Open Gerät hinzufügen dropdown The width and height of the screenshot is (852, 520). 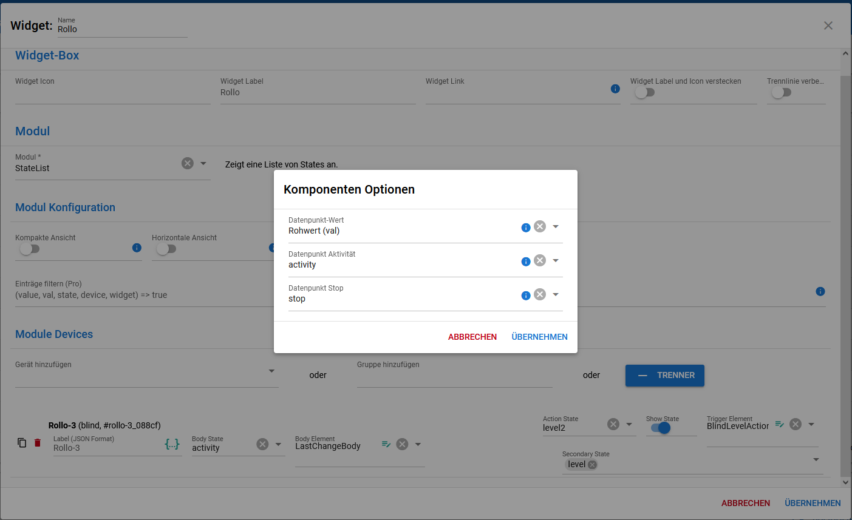(x=271, y=371)
